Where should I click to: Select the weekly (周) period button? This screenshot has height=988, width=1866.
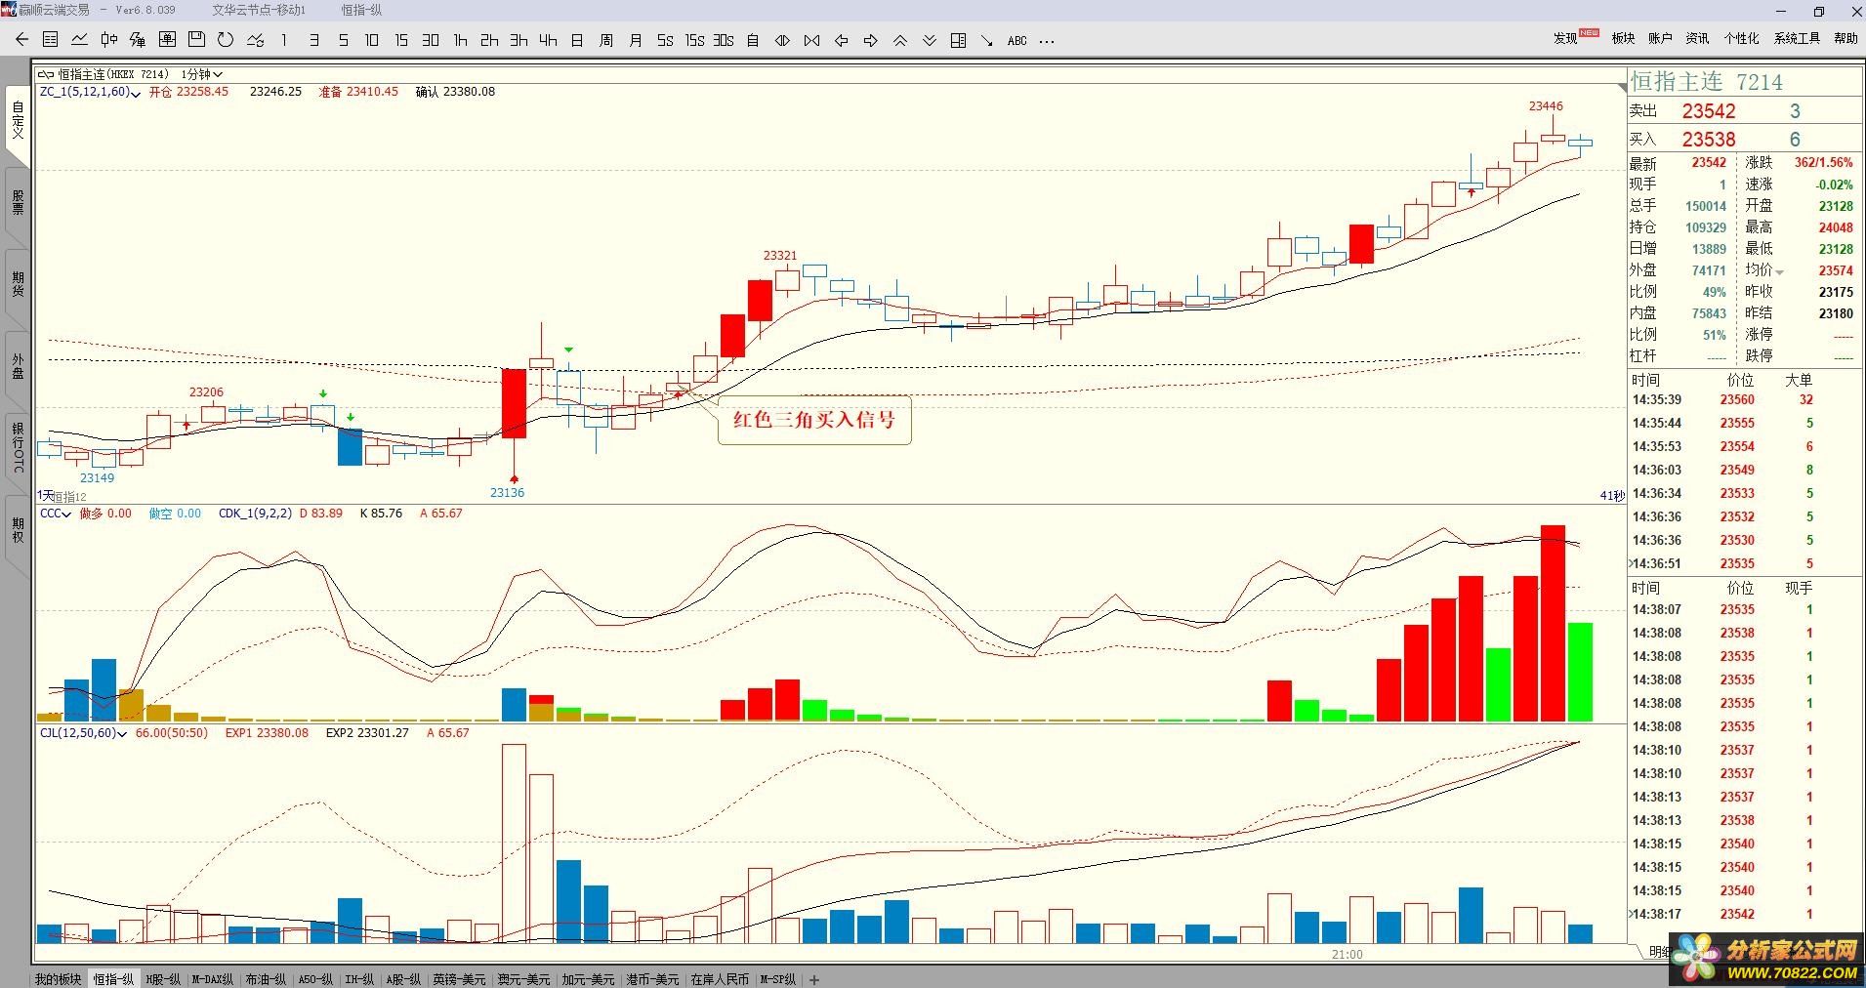pos(606,40)
